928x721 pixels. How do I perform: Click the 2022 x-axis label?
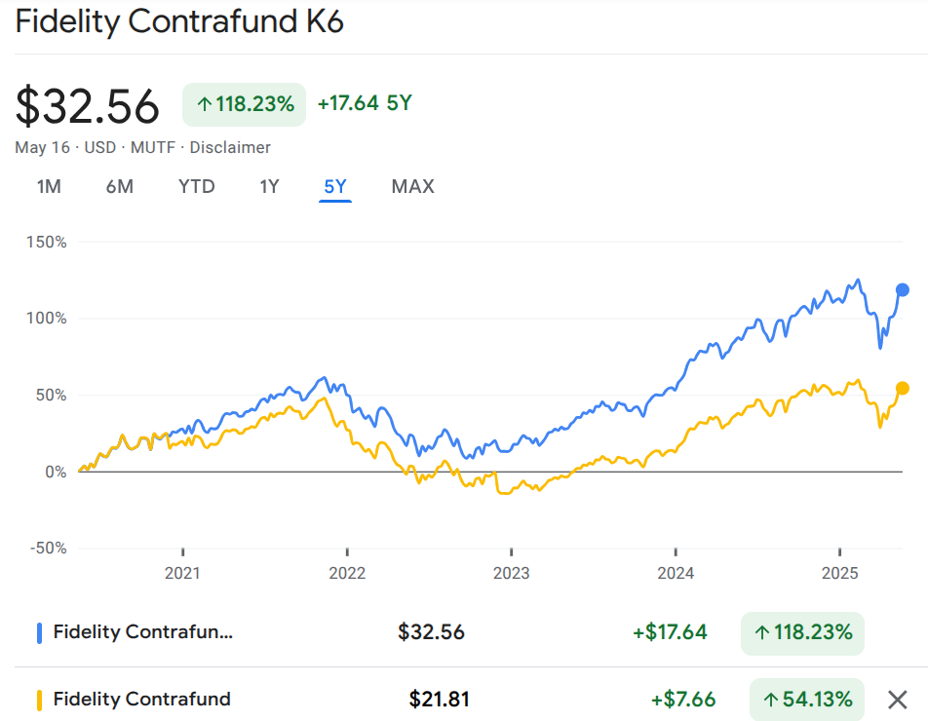(x=347, y=573)
